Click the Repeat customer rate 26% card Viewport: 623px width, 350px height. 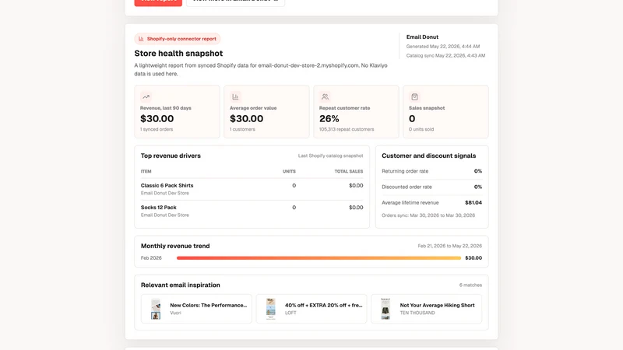356,111
